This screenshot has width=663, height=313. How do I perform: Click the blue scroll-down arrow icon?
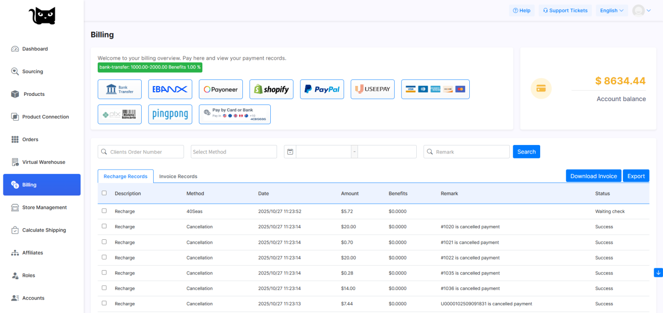pyautogui.click(x=658, y=273)
